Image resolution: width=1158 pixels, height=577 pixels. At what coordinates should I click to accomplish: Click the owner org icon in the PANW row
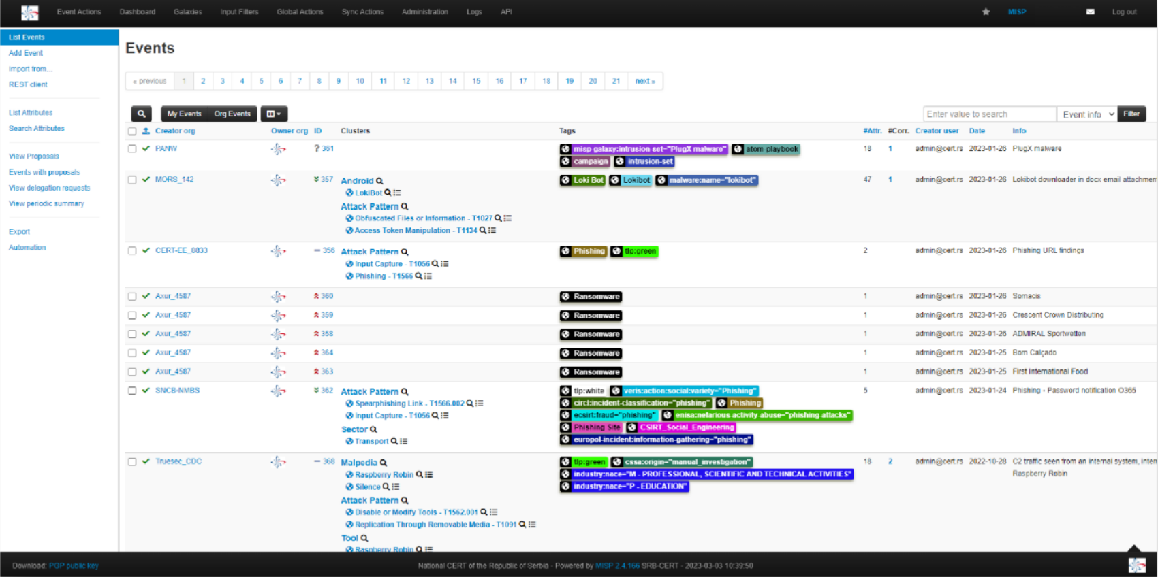pyautogui.click(x=278, y=149)
